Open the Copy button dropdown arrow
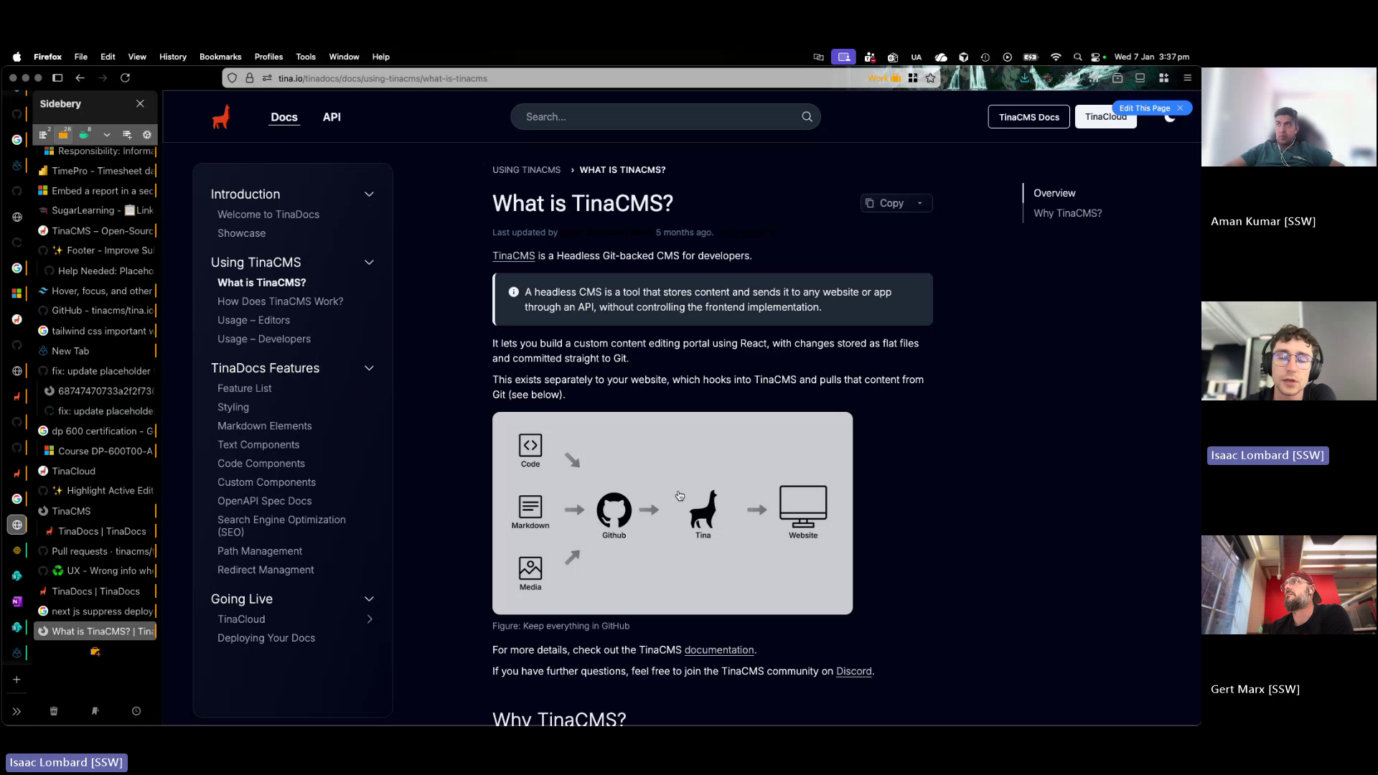Viewport: 1378px width, 775px height. click(x=921, y=203)
